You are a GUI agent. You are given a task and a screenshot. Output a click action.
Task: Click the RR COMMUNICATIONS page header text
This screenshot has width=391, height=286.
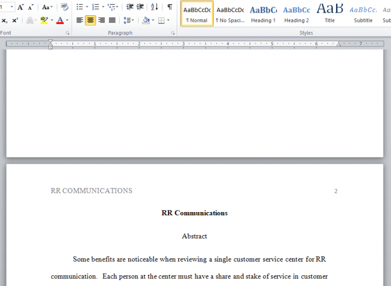pos(92,191)
